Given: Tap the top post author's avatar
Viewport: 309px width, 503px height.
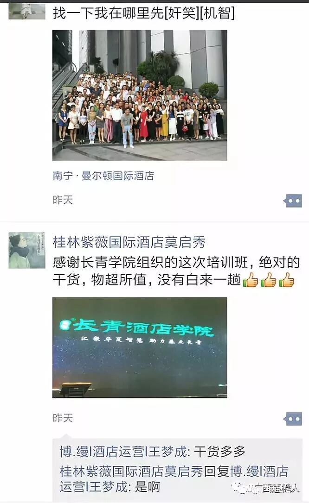Looking at the screenshot, I should click(26, 10).
